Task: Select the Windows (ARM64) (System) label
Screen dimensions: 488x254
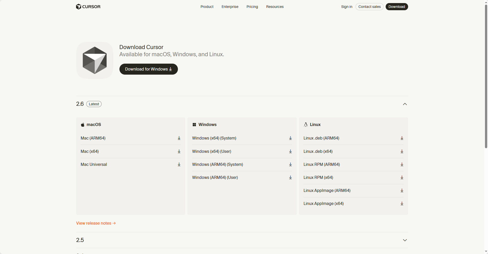Action: coord(217,165)
